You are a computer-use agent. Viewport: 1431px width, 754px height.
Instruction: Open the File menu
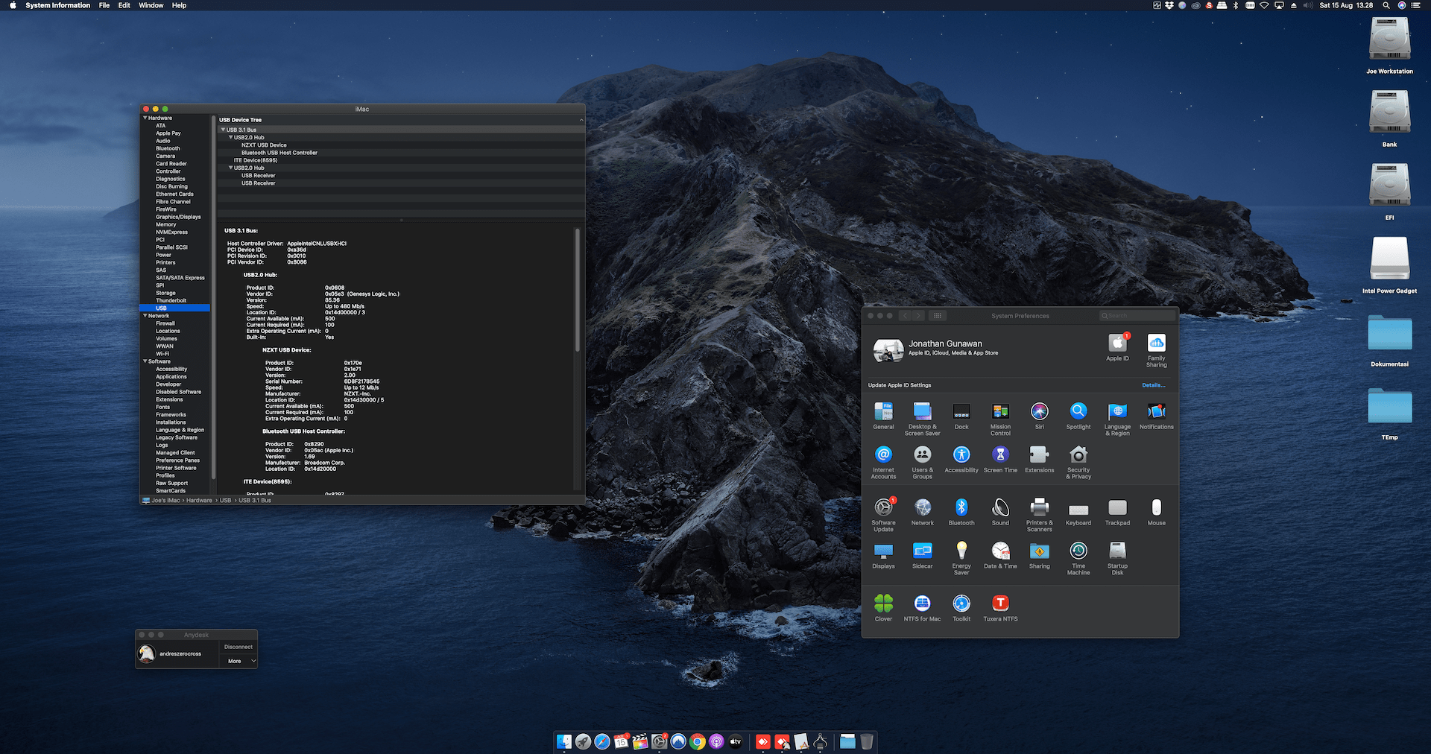click(104, 5)
